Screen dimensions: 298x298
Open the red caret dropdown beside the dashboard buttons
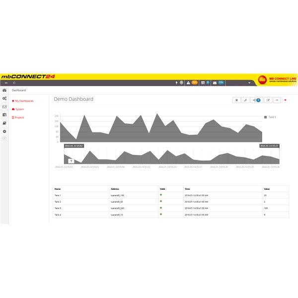click(x=286, y=100)
